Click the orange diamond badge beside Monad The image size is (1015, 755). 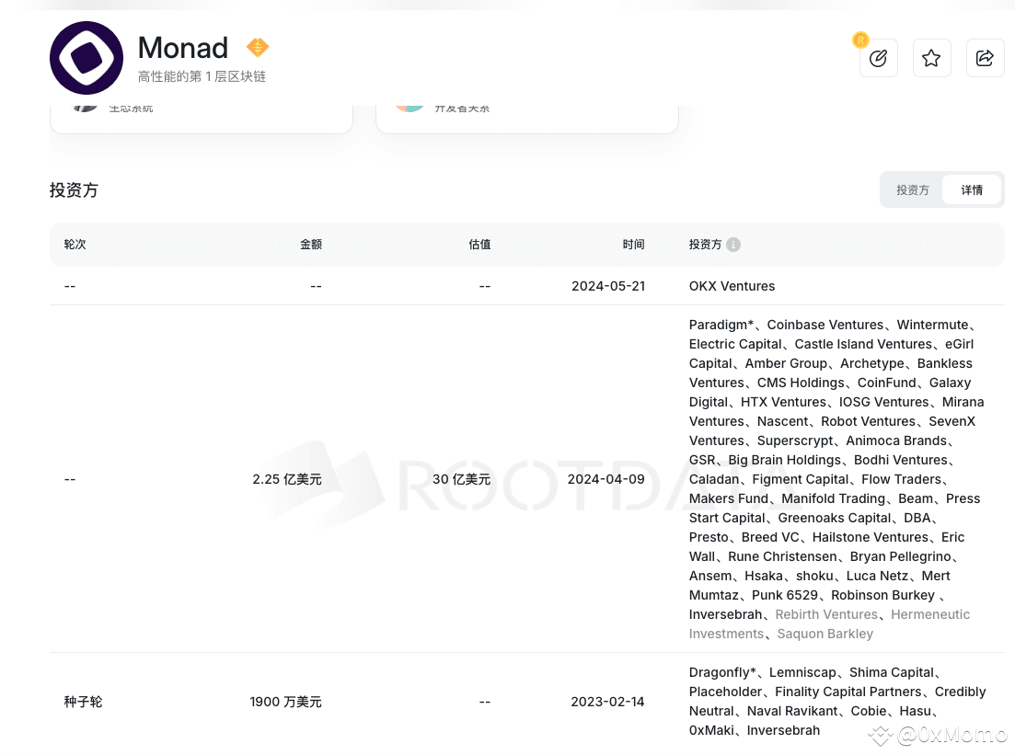[258, 47]
